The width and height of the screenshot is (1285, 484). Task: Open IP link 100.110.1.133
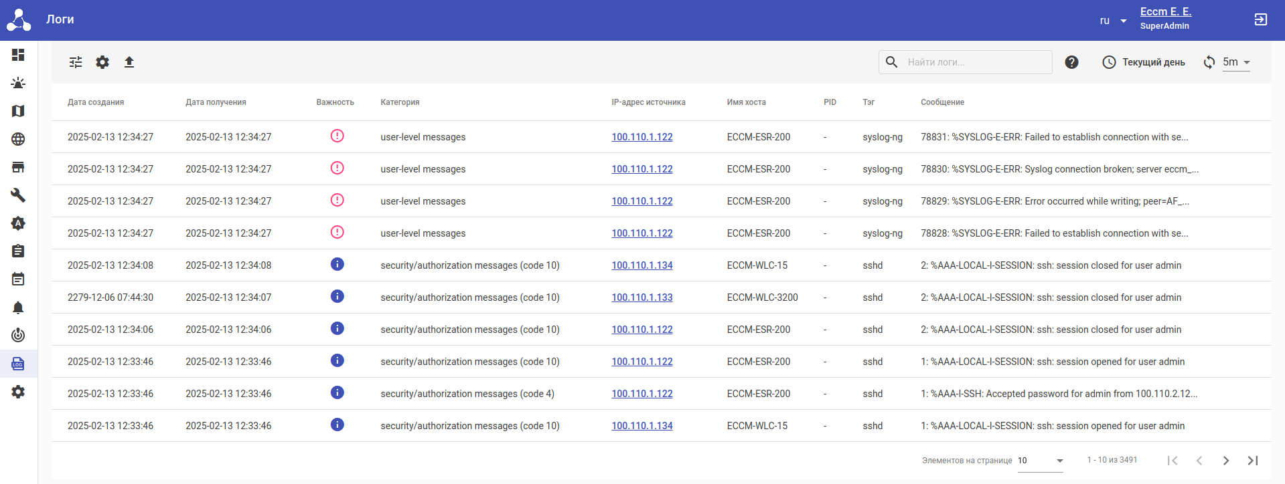click(x=641, y=297)
